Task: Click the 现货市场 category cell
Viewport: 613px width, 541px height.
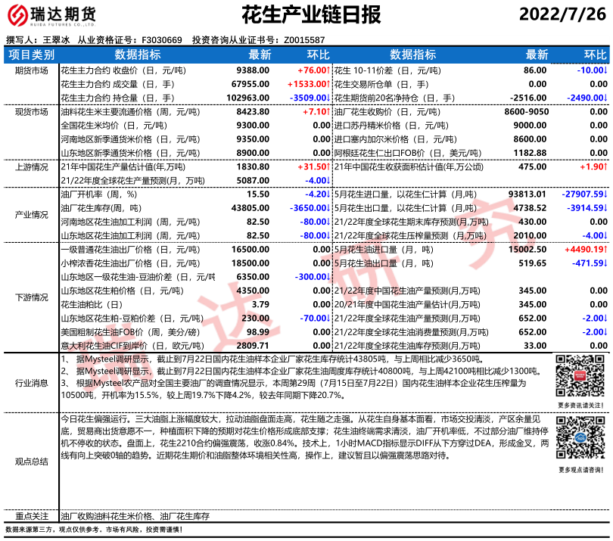Action: click(31, 111)
